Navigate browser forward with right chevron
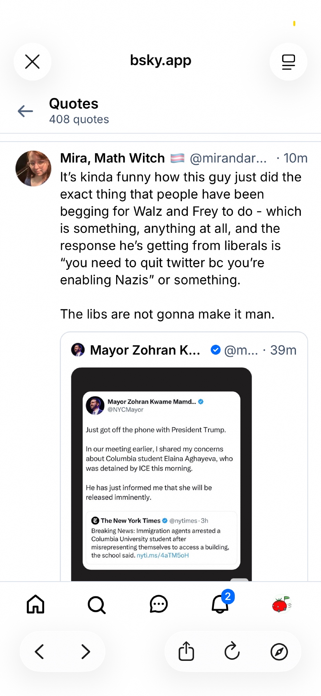Image resolution: width=321 pixels, height=696 pixels. tap(86, 651)
